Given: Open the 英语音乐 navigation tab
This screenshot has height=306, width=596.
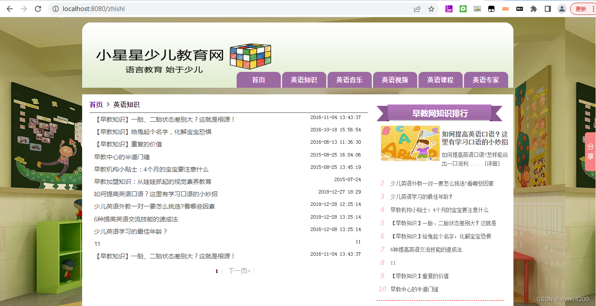Looking at the screenshot, I should coord(349,80).
